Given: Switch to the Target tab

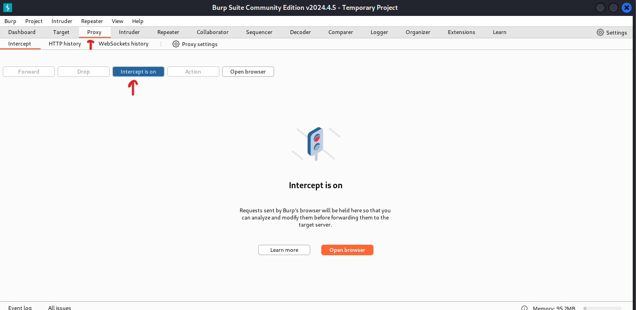Looking at the screenshot, I should 61,32.
